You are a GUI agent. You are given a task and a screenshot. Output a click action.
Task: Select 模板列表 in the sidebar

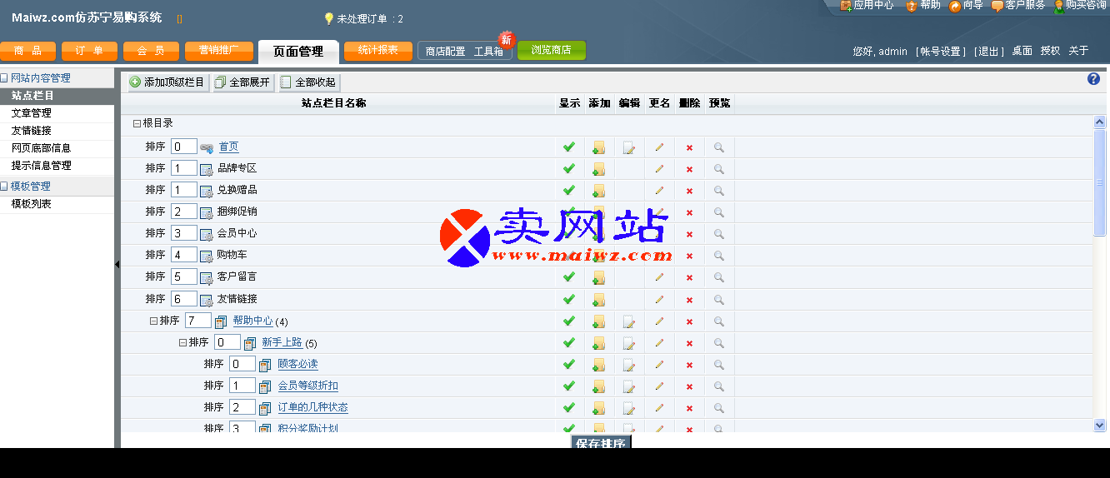[x=32, y=204]
